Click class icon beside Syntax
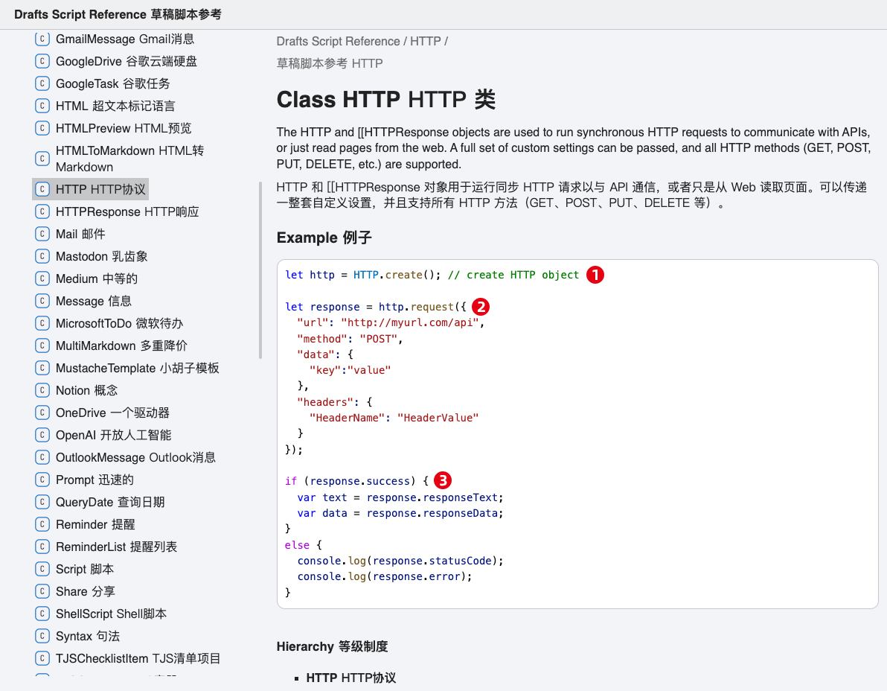 pyautogui.click(x=42, y=636)
